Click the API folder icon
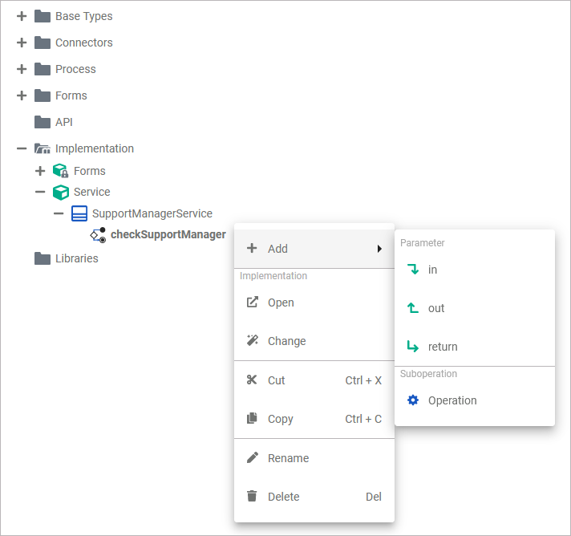Image resolution: width=571 pixels, height=536 pixels. (x=43, y=122)
